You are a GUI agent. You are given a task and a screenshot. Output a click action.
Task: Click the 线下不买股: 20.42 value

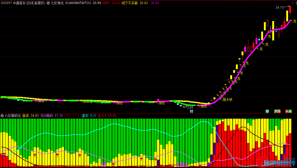coord(135,3)
